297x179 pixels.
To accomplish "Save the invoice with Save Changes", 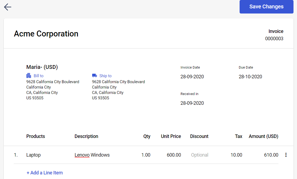I will pyautogui.click(x=266, y=7).
